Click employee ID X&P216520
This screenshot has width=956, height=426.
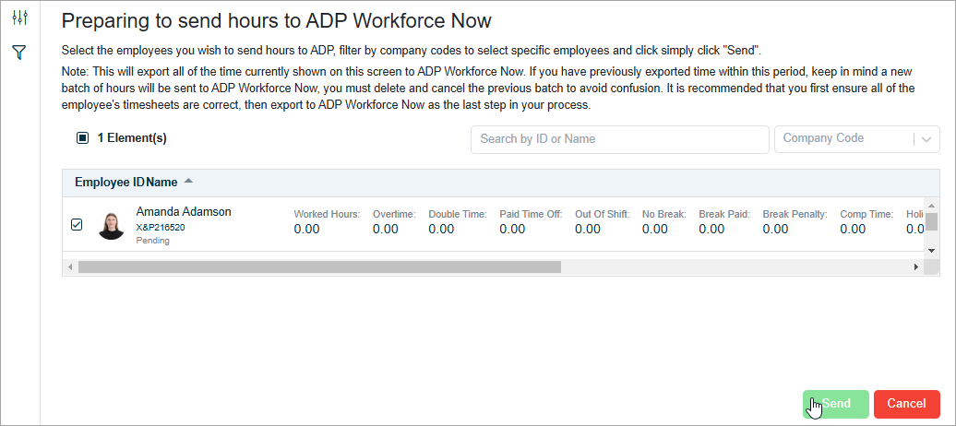tap(161, 228)
